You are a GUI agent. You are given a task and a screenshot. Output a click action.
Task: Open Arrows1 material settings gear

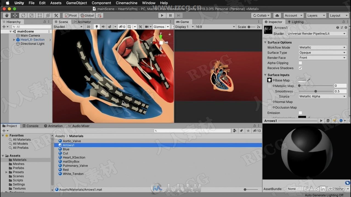click(x=346, y=28)
